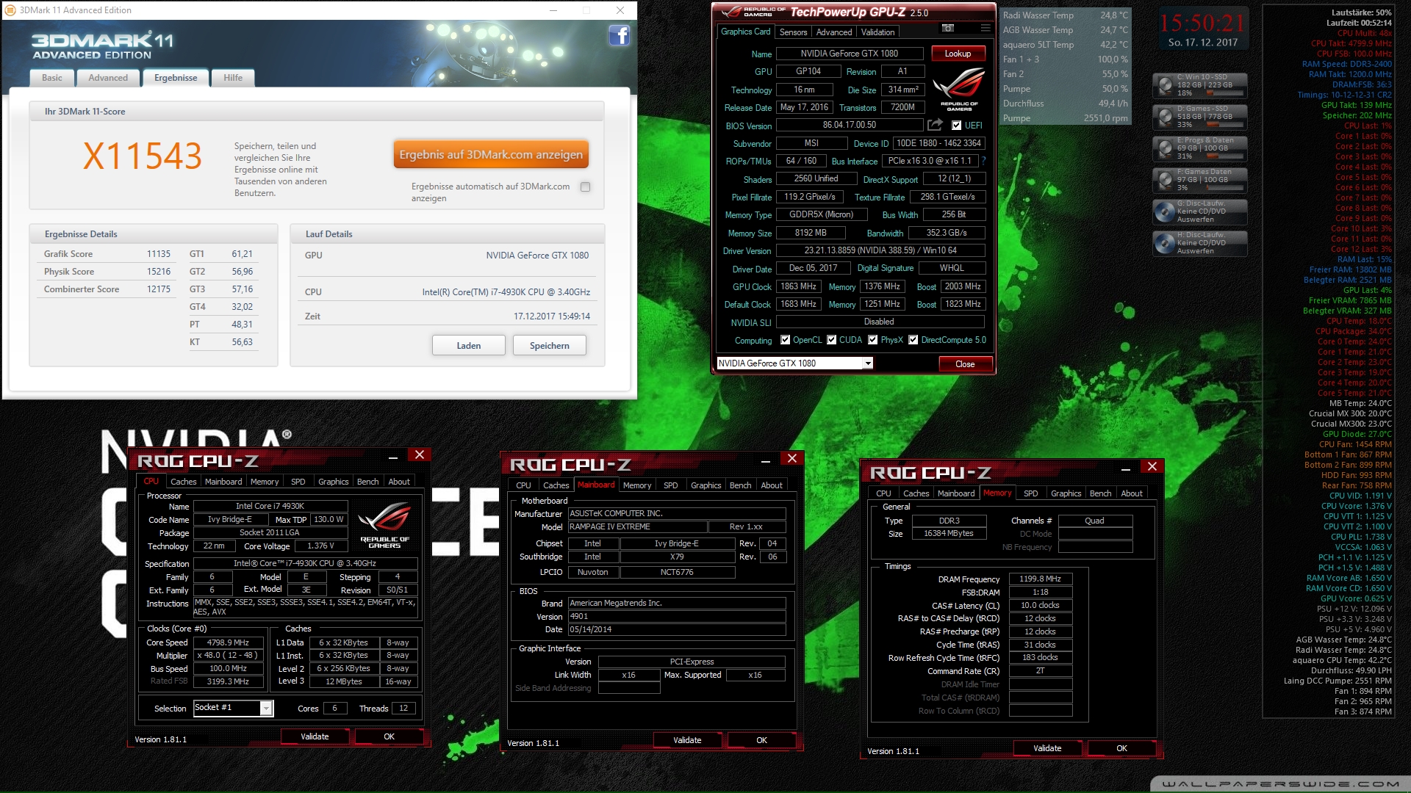Click Validate in the CPU-Z CPU window
Screen dimensions: 1411x793
pyautogui.click(x=315, y=736)
